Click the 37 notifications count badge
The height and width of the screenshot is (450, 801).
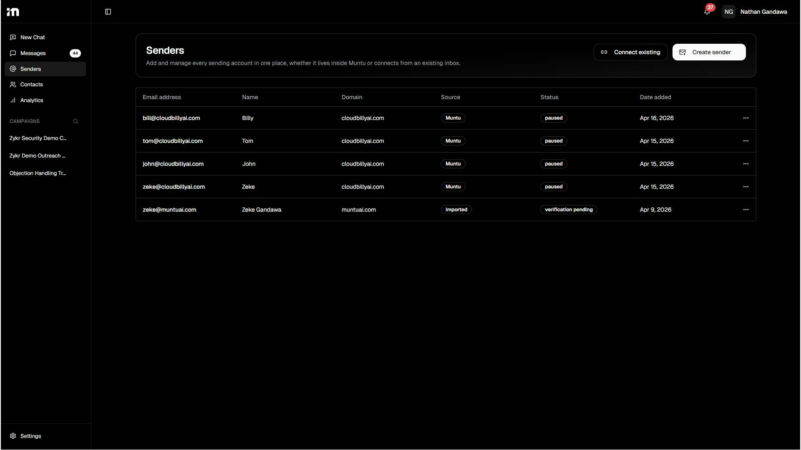[710, 7]
